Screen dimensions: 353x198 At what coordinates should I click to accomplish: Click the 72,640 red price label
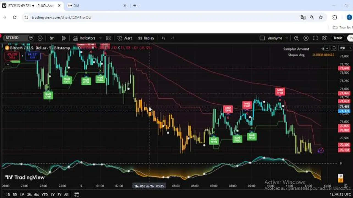pyautogui.click(x=344, y=68)
